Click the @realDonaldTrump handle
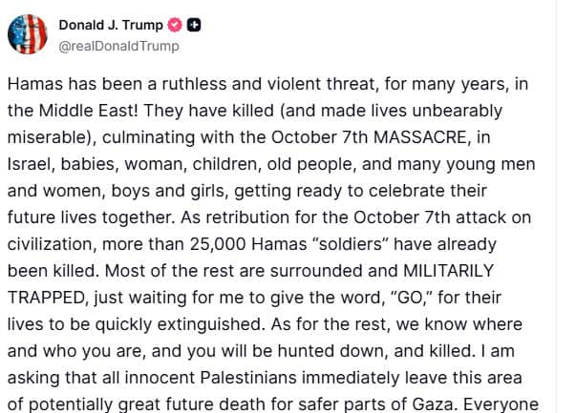576x413 pixels. click(118, 46)
